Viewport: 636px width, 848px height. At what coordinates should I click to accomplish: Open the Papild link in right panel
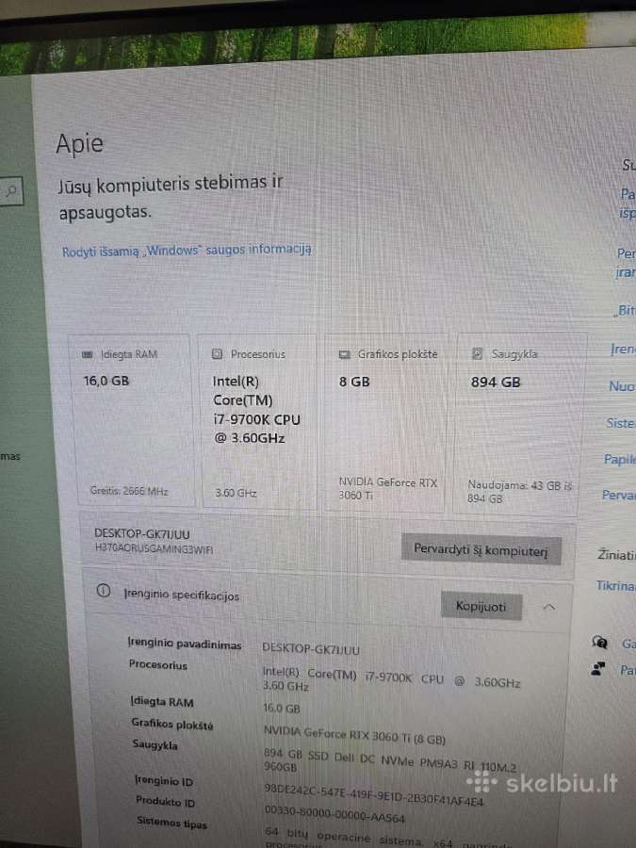point(620,460)
